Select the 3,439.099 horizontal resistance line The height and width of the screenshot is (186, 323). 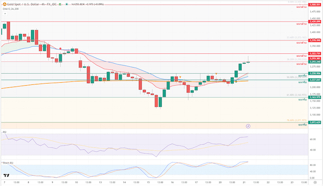(x=154, y=22)
